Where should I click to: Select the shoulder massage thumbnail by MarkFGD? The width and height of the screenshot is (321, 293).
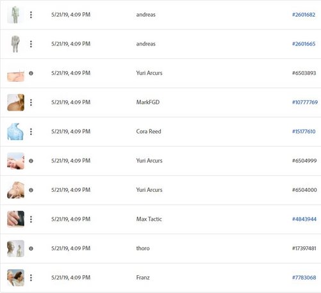coord(15,102)
